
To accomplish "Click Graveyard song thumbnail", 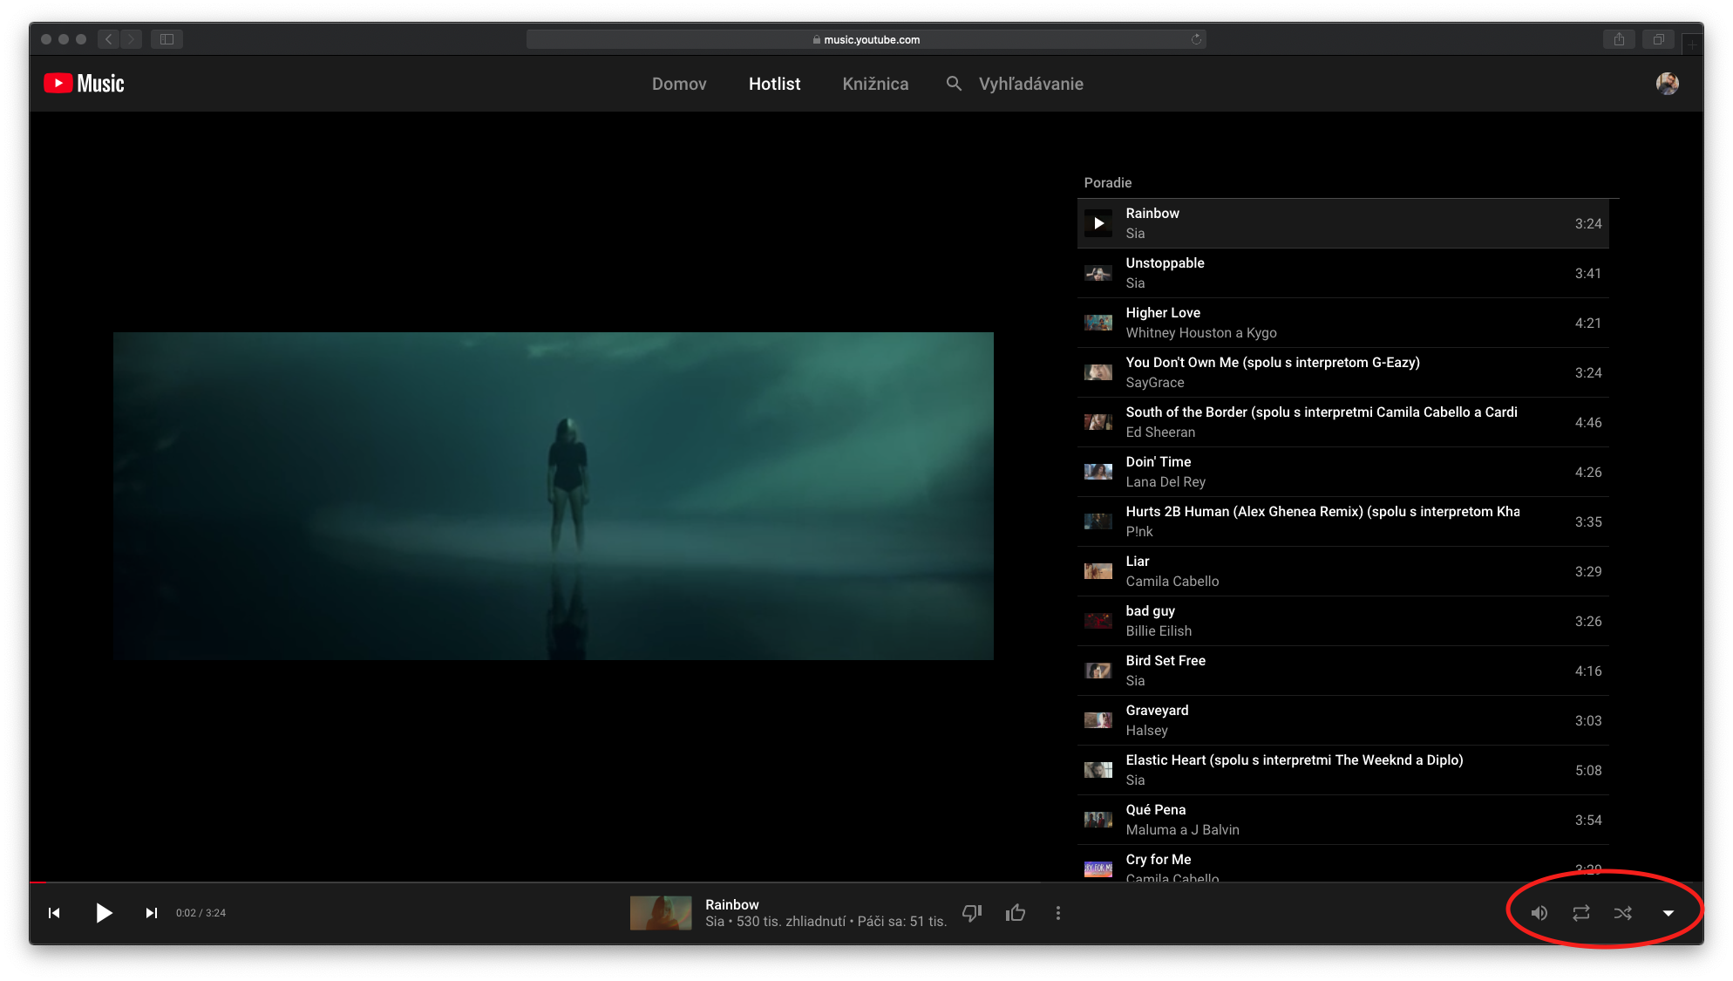I will pyautogui.click(x=1098, y=720).
